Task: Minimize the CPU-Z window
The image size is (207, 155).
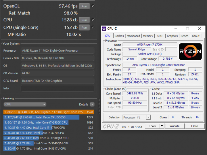Action: (176, 29)
